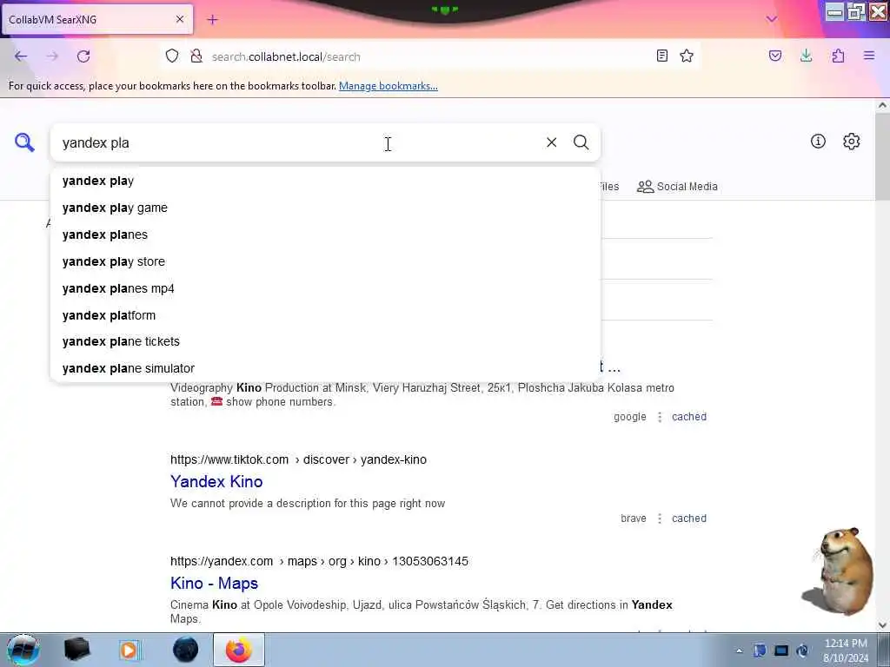Screen dimensions: 890x667
Task: Expand the list all tabs chevron
Action: pos(772,19)
